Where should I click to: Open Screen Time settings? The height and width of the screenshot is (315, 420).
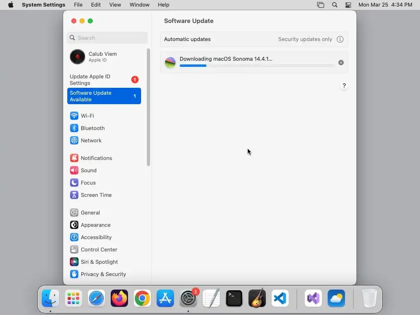pyautogui.click(x=104, y=195)
